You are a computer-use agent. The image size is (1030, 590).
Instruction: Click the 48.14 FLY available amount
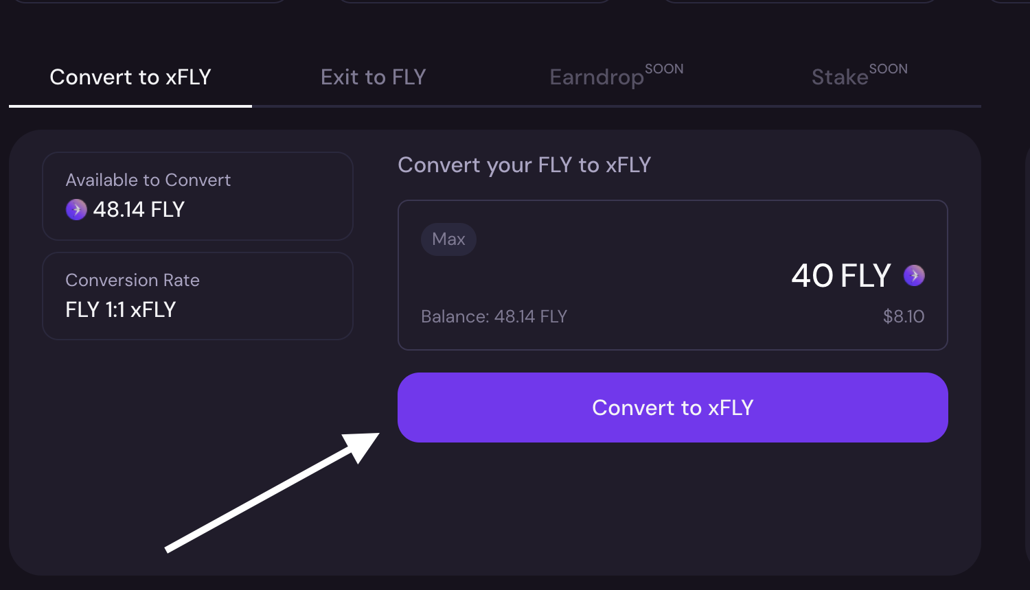coord(139,209)
